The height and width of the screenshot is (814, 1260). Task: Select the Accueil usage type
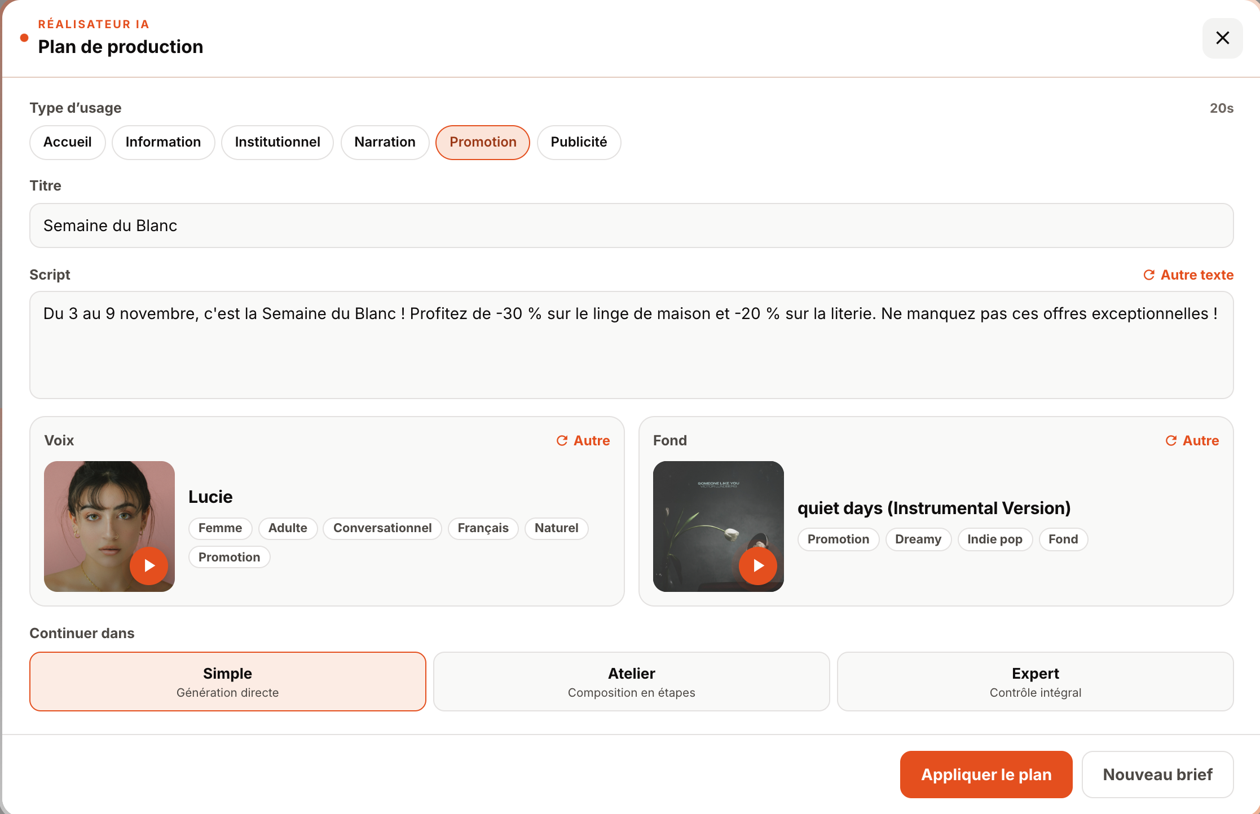[67, 142]
